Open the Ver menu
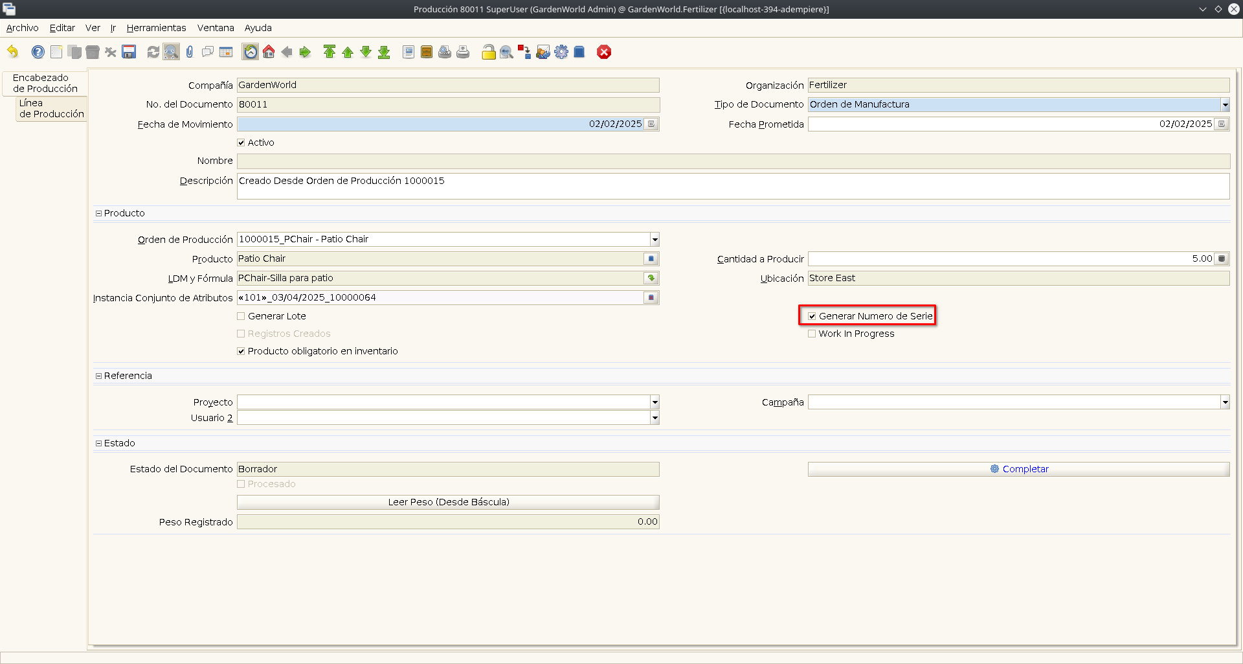 tap(93, 28)
